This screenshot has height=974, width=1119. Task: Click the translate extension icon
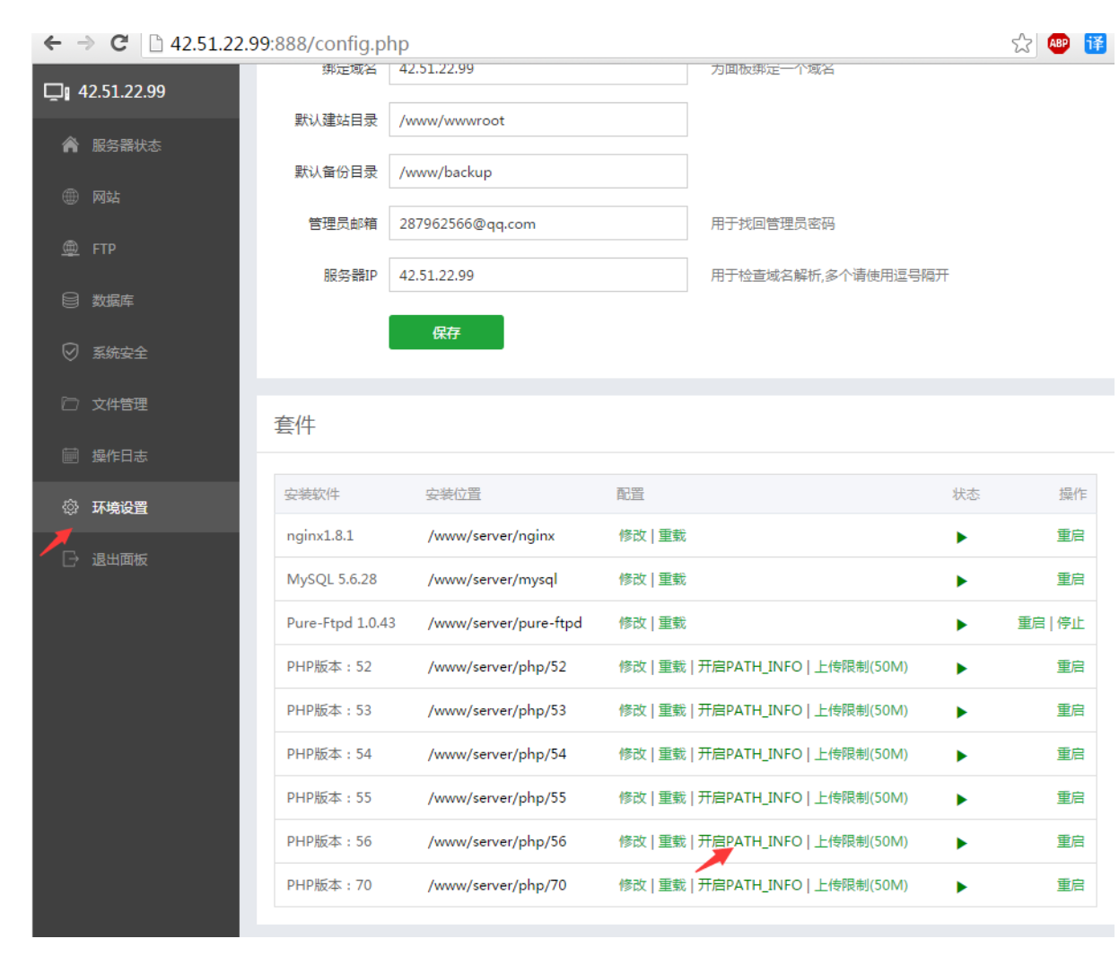[x=1095, y=43]
